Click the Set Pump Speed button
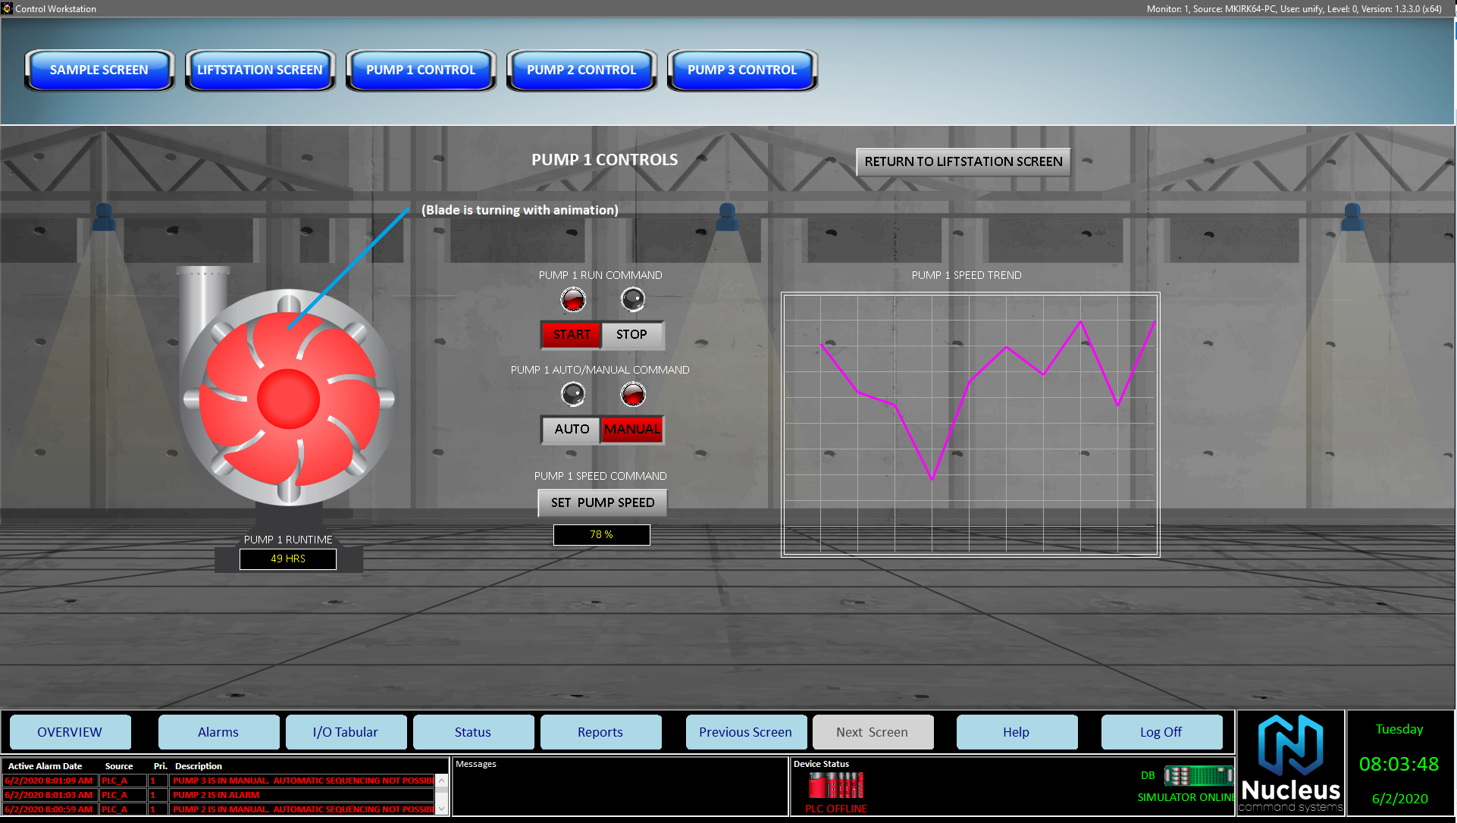Viewport: 1457px width, 823px height. 602,502
